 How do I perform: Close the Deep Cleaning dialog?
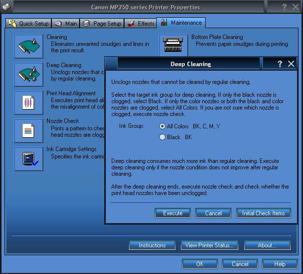(291, 64)
